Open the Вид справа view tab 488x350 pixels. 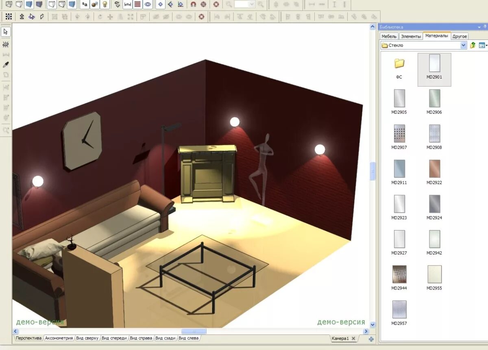tap(141, 338)
